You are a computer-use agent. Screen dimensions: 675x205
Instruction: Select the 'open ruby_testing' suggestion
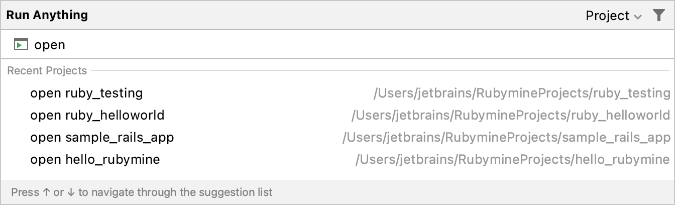(86, 93)
